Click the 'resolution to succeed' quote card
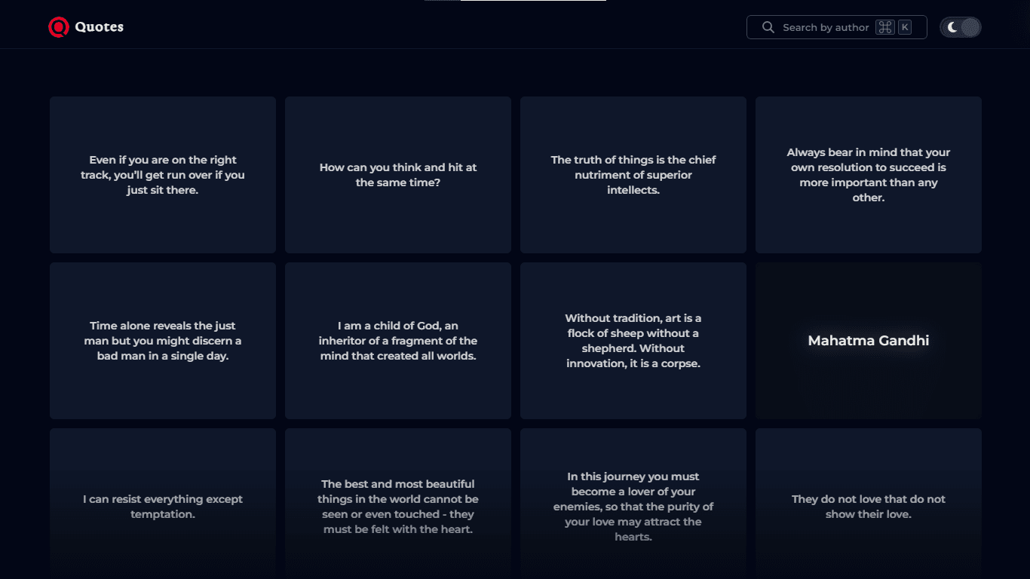The height and width of the screenshot is (579, 1030). [868, 175]
